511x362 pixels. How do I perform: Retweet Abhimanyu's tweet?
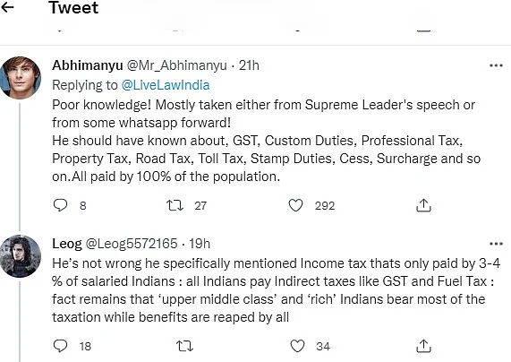pyautogui.click(x=175, y=205)
